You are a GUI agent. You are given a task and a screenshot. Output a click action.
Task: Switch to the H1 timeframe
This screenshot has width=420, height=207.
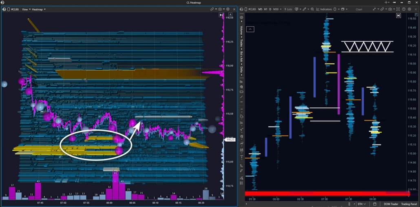coord(265,9)
